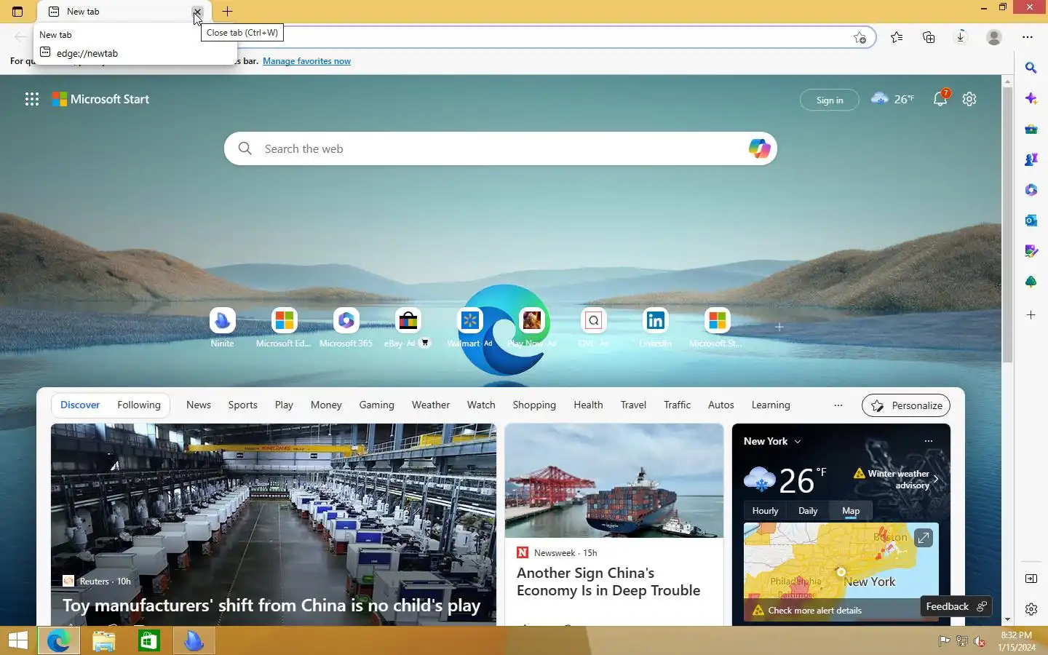
Task: Switch to the Following tab
Action: [139, 405]
